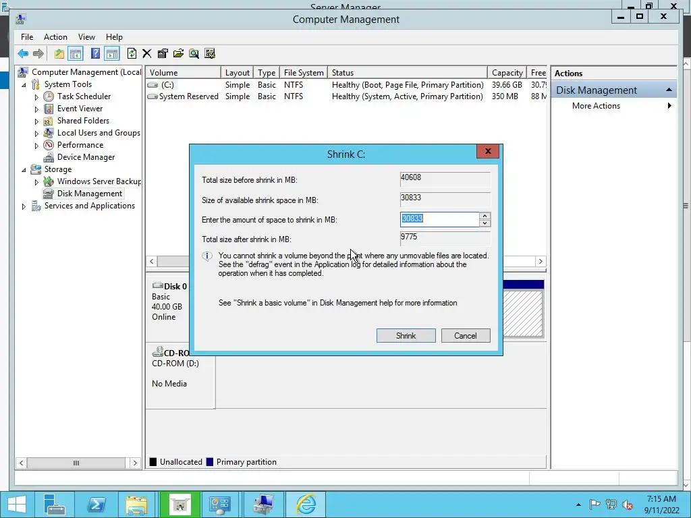Expand the Windows Server Backup node

click(36, 182)
